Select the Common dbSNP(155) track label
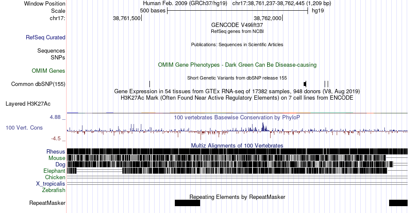408x213 pixels. [x=38, y=84]
